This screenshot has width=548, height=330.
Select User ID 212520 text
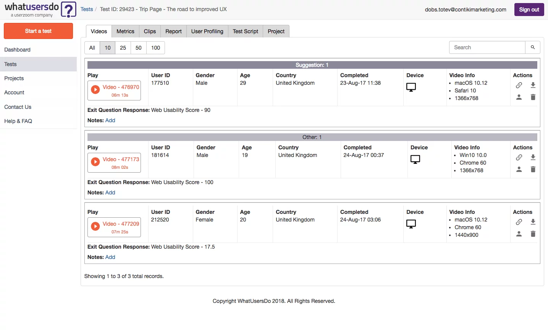coord(160,220)
